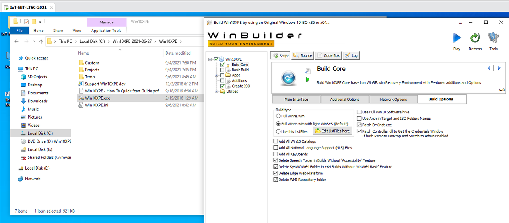Toggle Create ISO checkbox in script tree
Screen dimensions: 509x223
(x=222, y=86)
